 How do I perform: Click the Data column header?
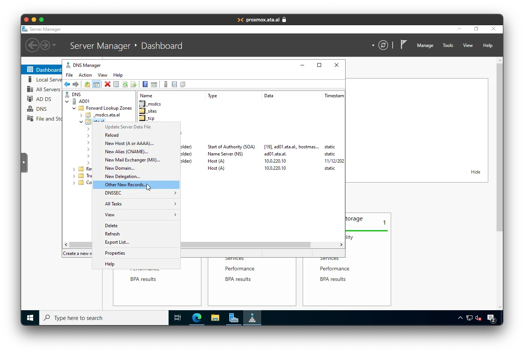292,96
